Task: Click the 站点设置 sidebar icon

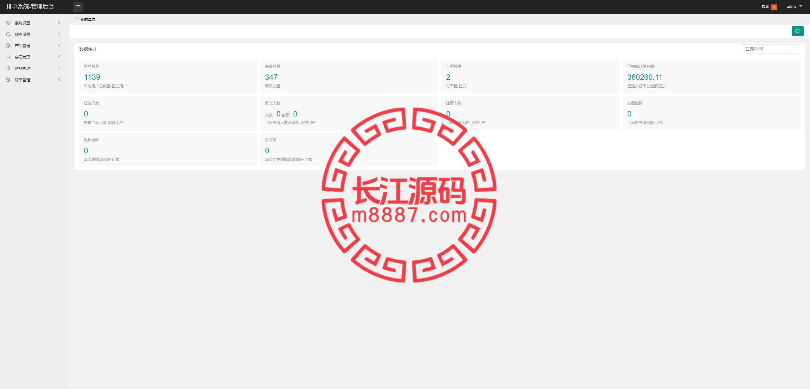Action: pyautogui.click(x=8, y=34)
